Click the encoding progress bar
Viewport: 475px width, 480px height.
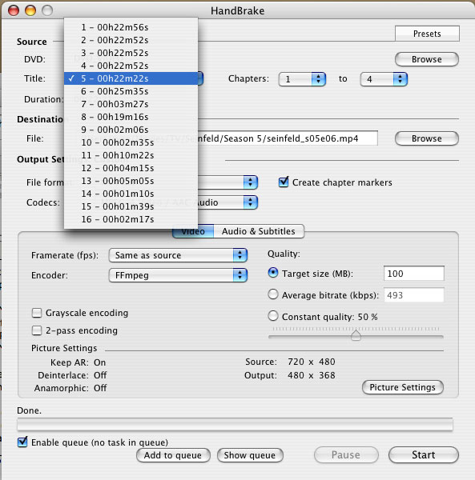click(x=235, y=425)
